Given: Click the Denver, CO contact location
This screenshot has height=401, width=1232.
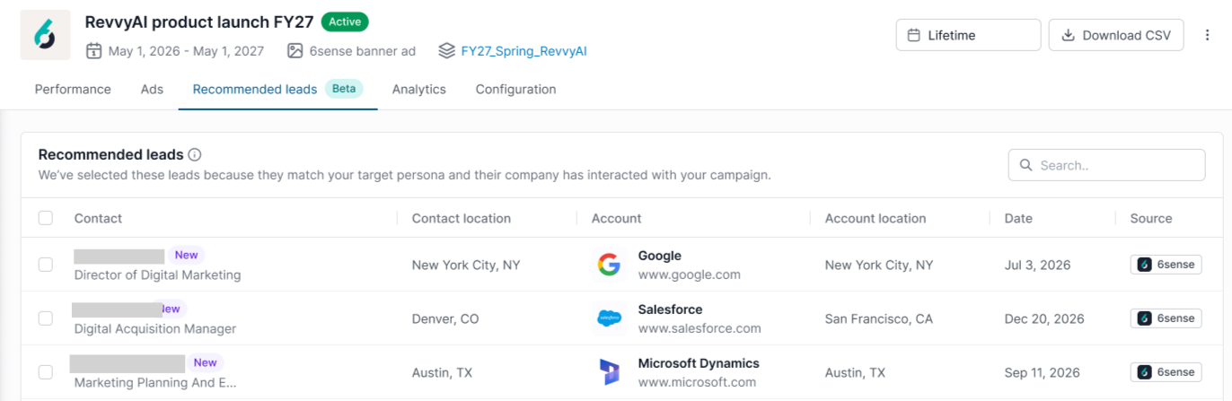Looking at the screenshot, I should pos(445,318).
